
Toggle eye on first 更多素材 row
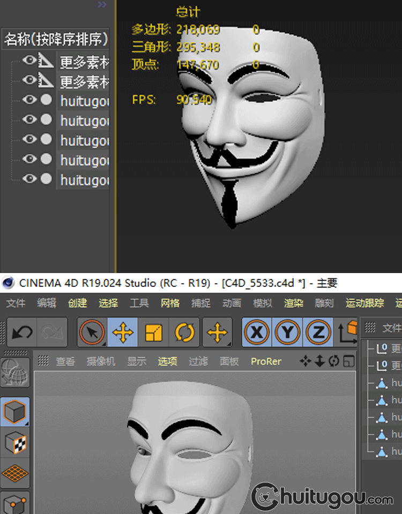[x=29, y=59]
